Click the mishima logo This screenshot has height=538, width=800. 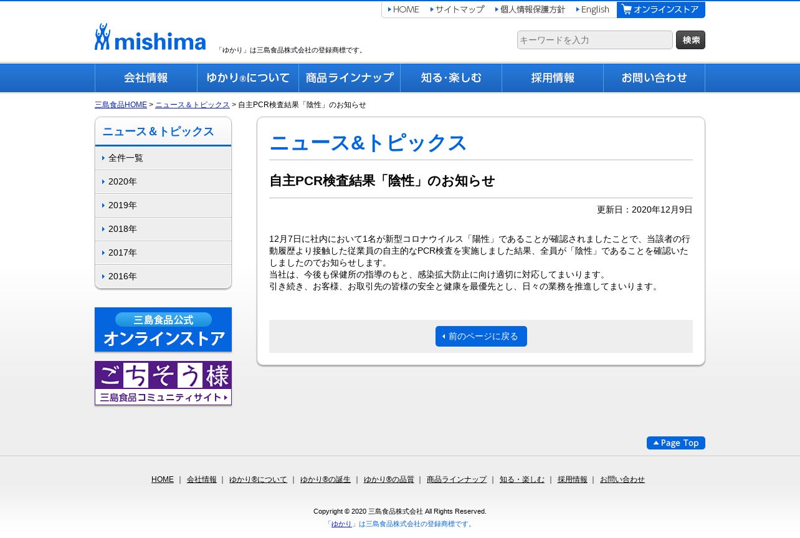coord(150,37)
